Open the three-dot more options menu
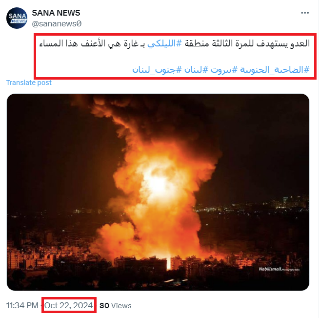The width and height of the screenshot is (319, 318). (305, 13)
